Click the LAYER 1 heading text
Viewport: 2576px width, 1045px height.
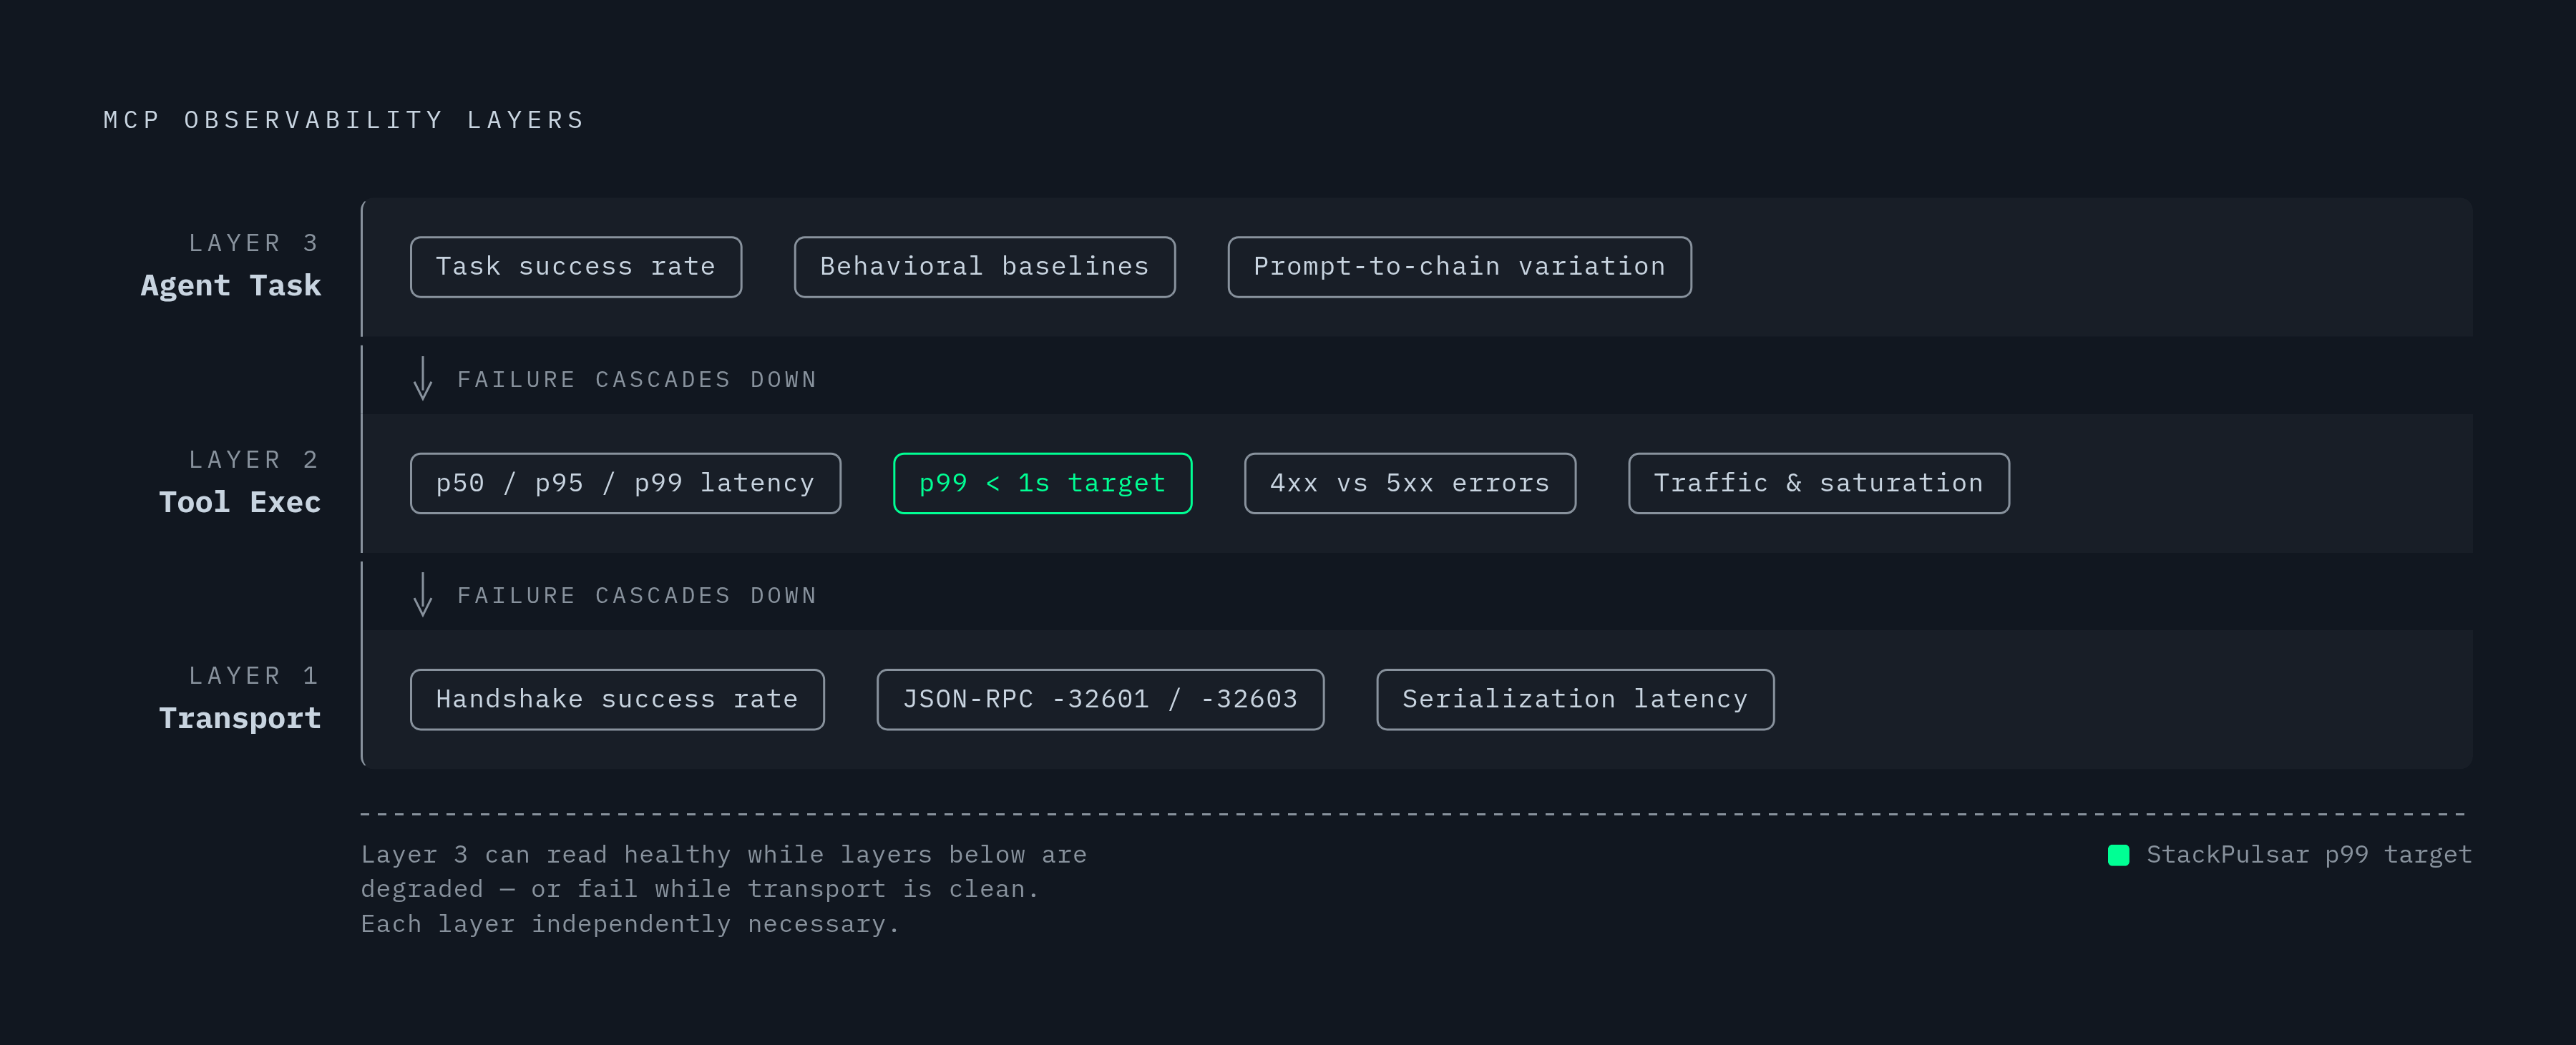pos(254,675)
